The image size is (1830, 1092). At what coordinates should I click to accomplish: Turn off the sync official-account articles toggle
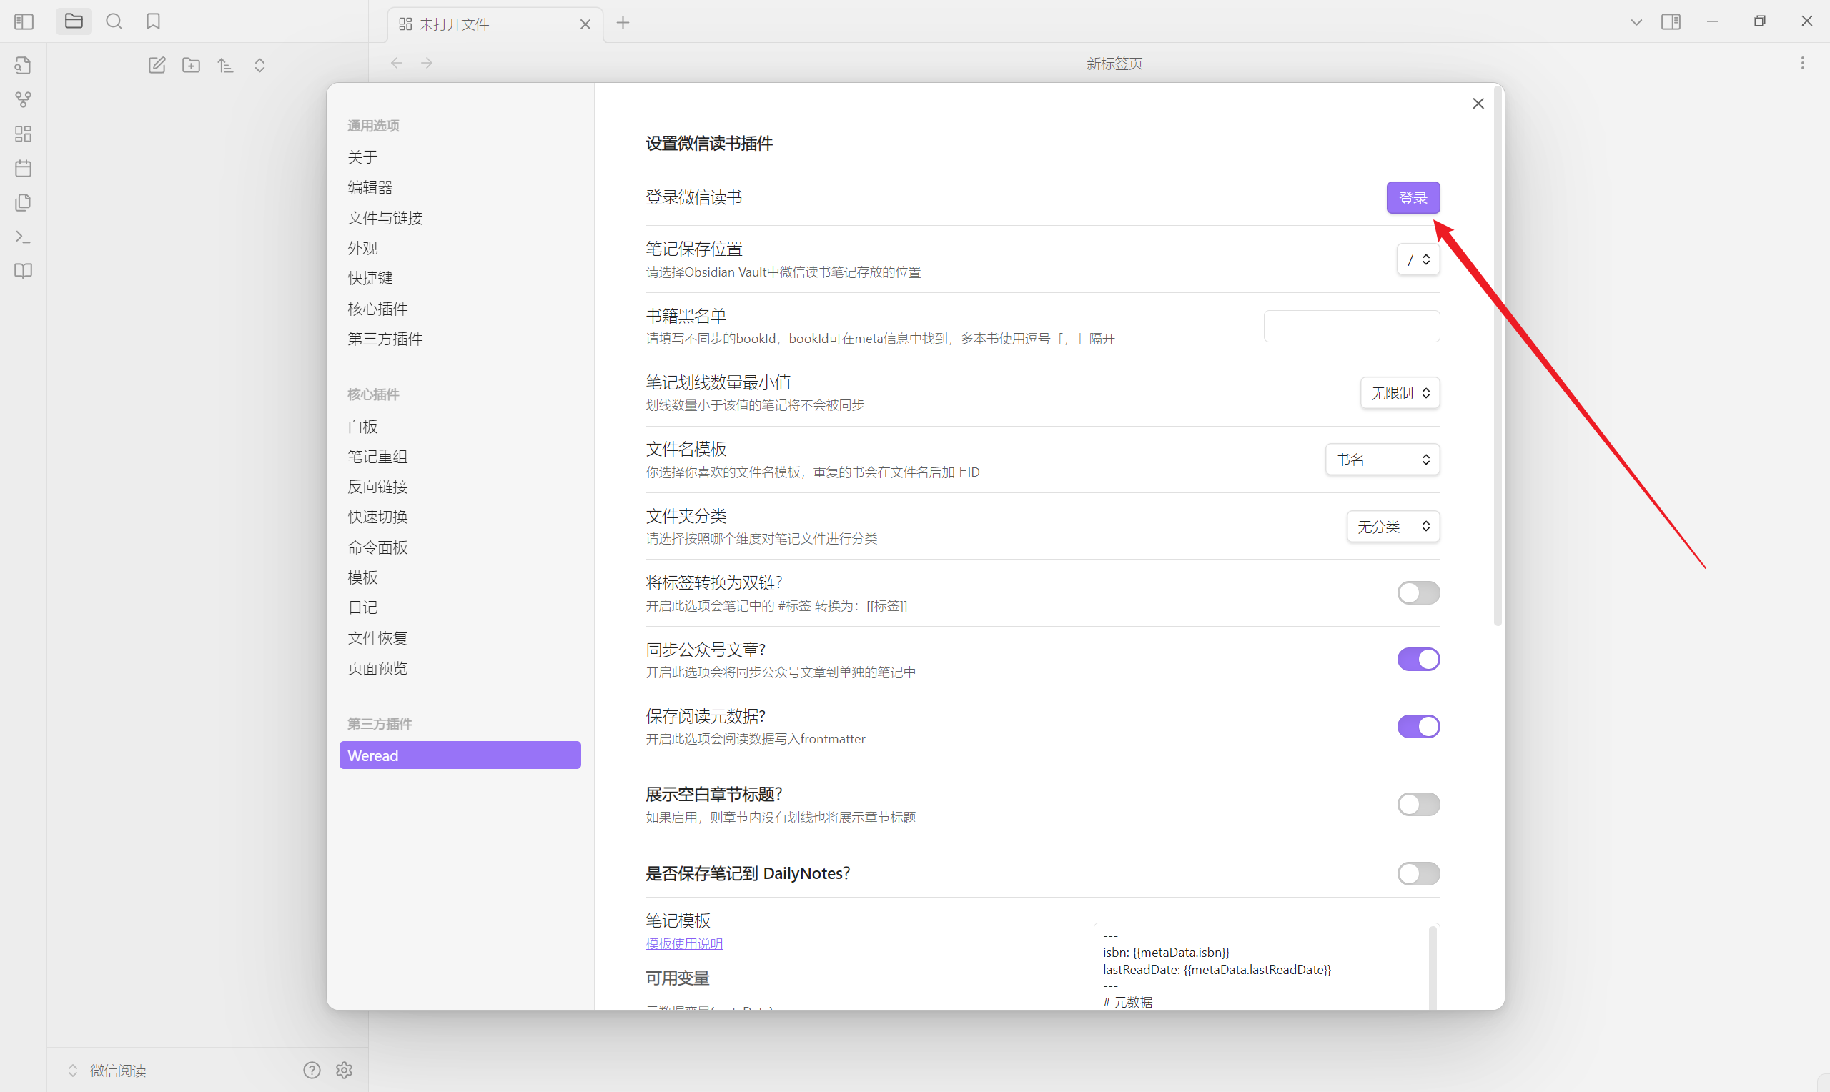click(1418, 660)
